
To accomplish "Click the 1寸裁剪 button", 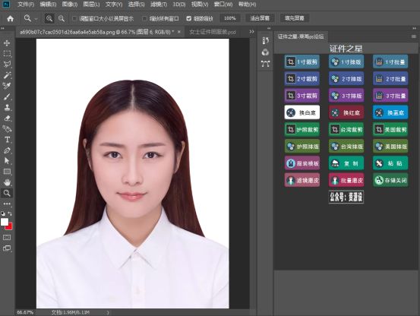I will [302, 62].
